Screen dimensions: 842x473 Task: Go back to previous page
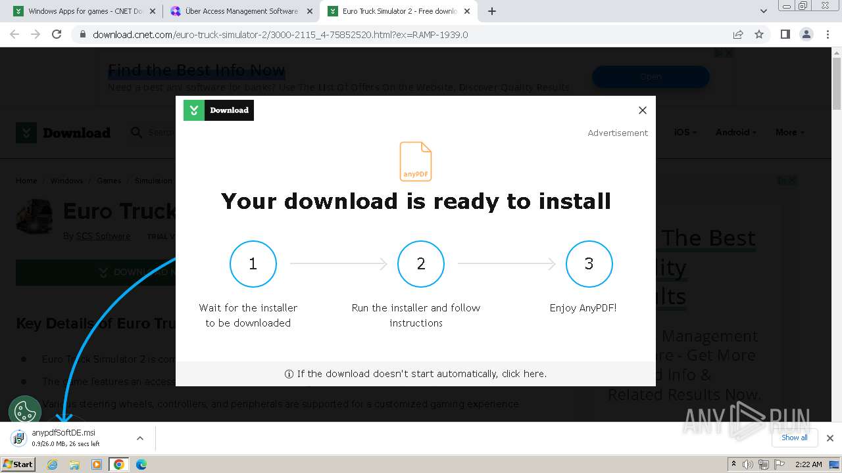coord(14,34)
